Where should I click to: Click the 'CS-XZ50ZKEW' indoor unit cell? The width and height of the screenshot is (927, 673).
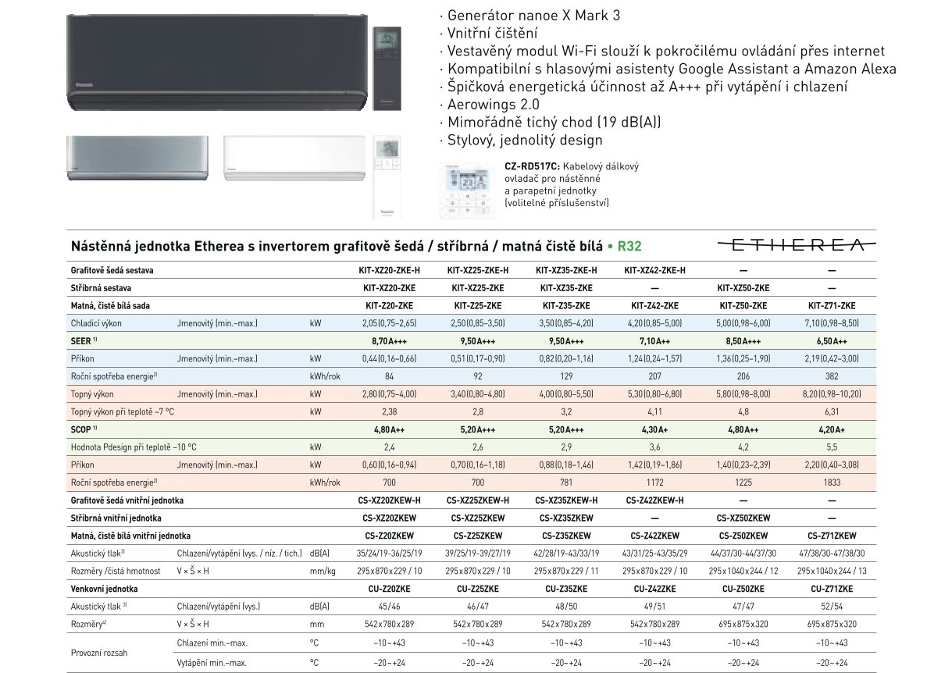(743, 518)
